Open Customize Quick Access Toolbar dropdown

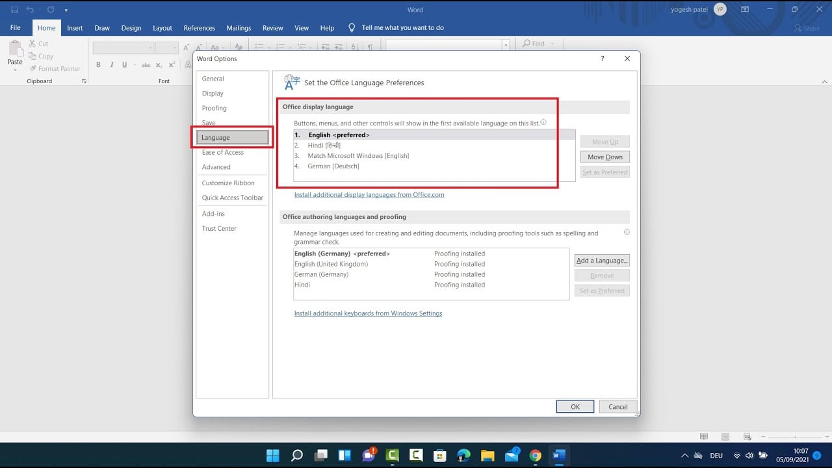click(x=66, y=10)
